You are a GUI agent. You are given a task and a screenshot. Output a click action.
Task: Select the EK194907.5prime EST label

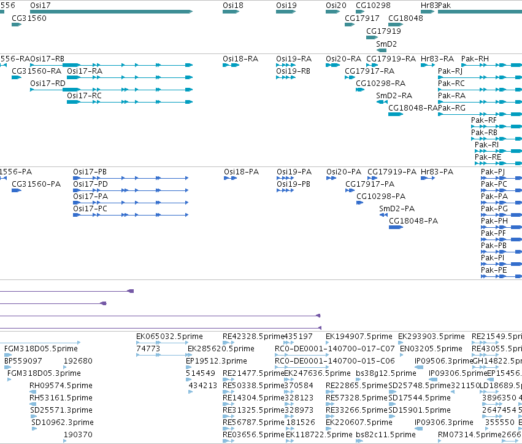(x=359, y=337)
